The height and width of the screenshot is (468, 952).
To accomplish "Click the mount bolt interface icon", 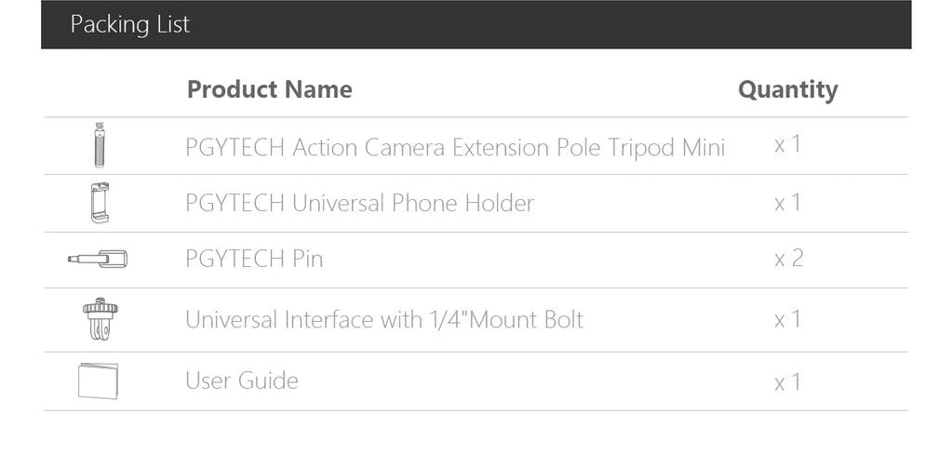I will [x=101, y=319].
